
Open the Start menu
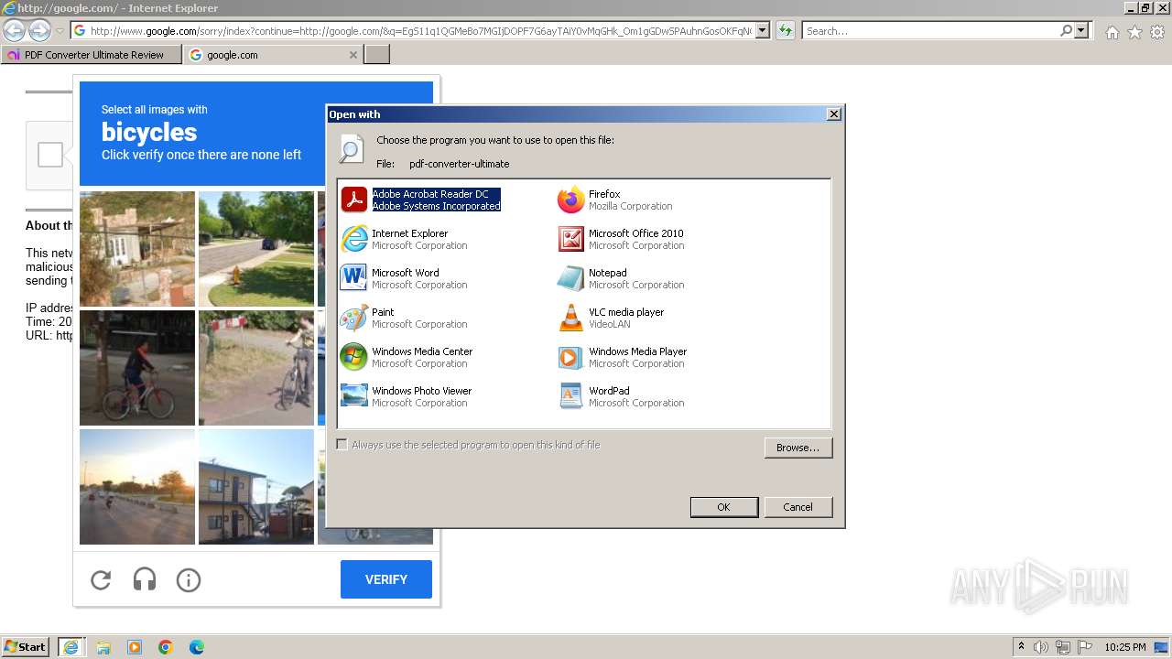coord(25,647)
